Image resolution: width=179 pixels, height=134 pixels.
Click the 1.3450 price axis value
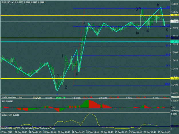pos(175,69)
